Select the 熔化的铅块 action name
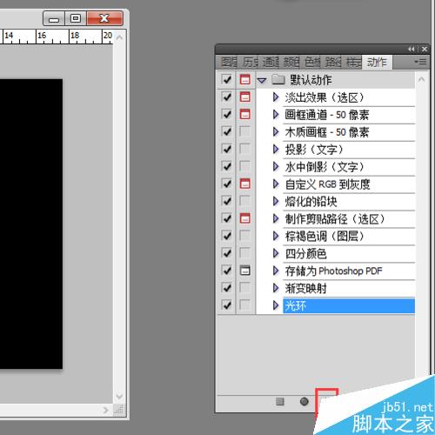The width and height of the screenshot is (435, 435). (x=311, y=201)
